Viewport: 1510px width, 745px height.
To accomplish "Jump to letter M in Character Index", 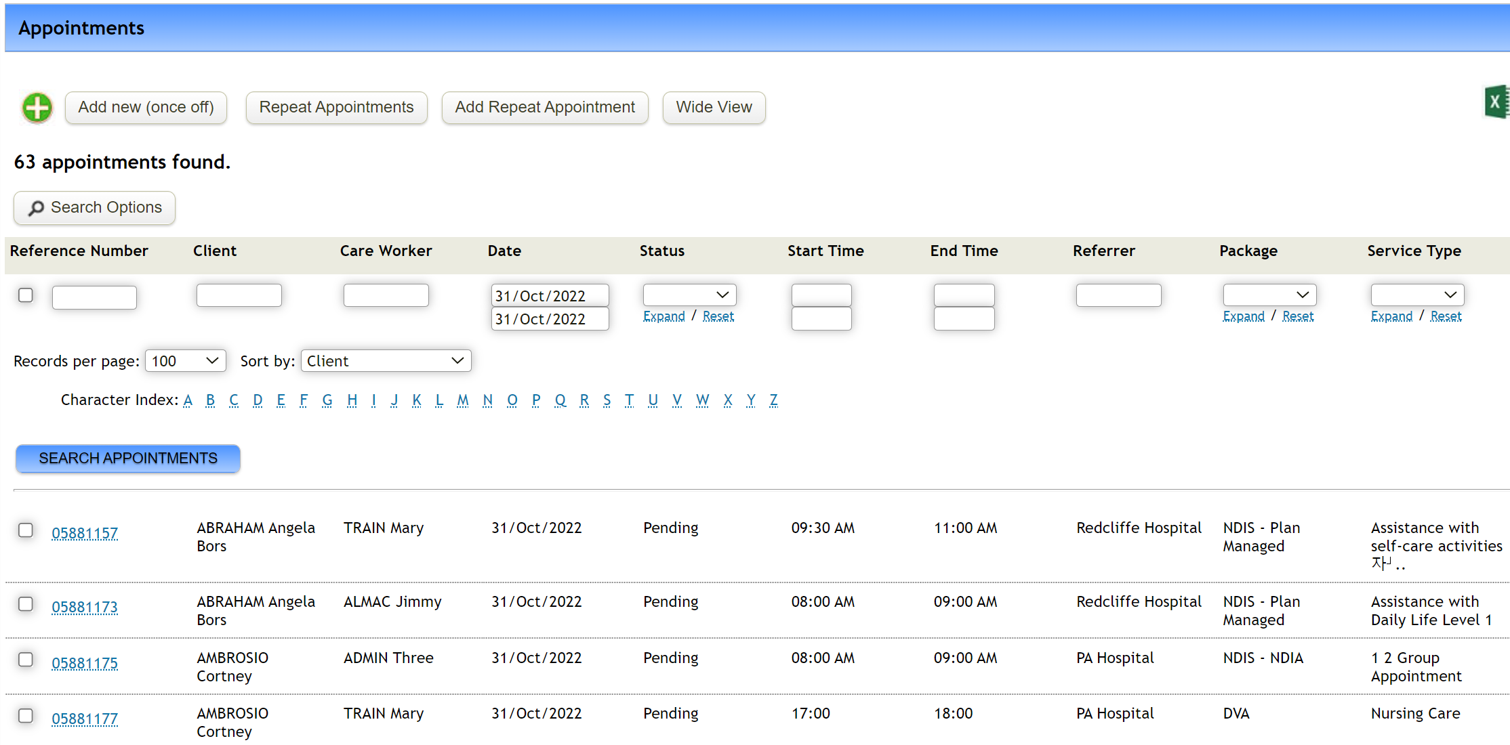I will click(x=463, y=400).
